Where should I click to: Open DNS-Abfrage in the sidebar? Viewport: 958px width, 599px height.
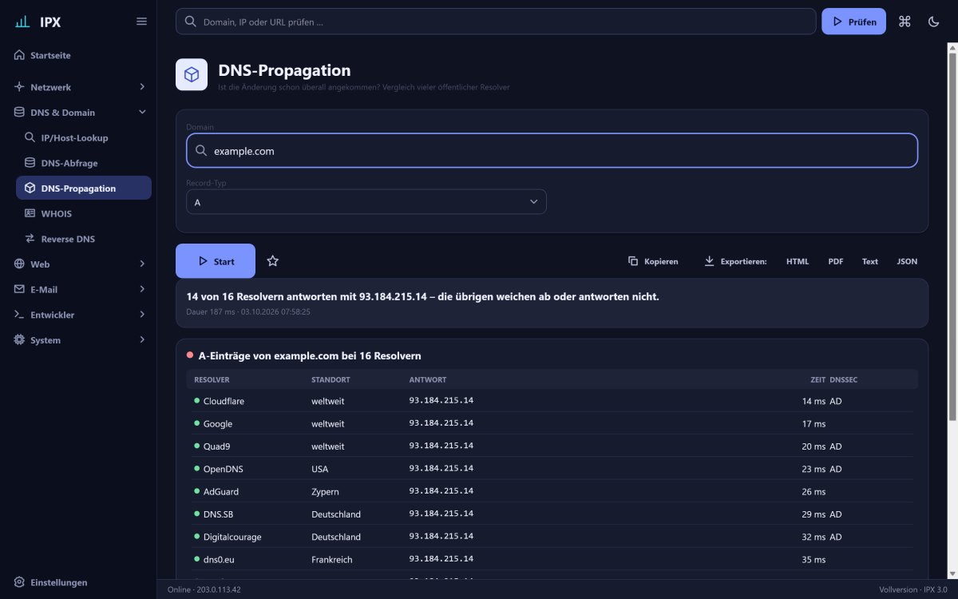(x=84, y=163)
